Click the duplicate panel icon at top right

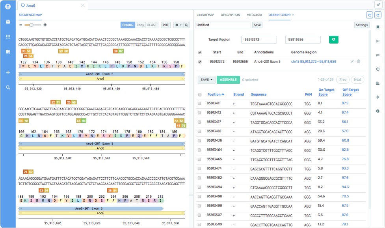click(369, 15)
